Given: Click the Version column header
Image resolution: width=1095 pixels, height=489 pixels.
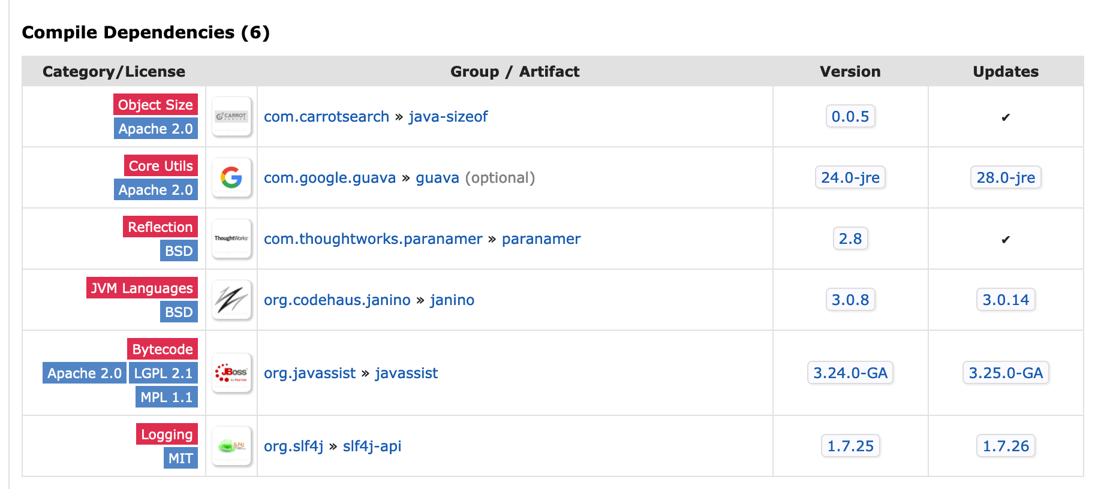Looking at the screenshot, I should (x=850, y=71).
